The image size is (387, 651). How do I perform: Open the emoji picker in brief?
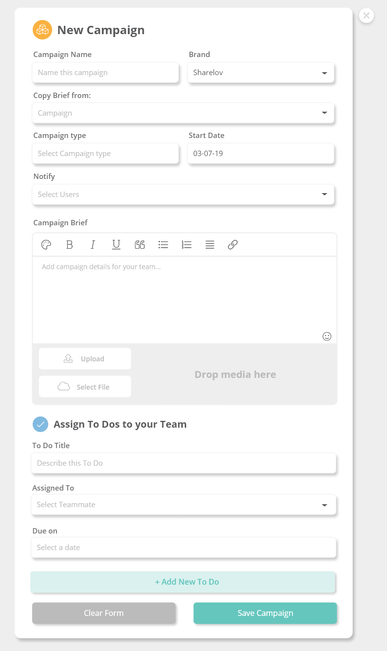(327, 336)
